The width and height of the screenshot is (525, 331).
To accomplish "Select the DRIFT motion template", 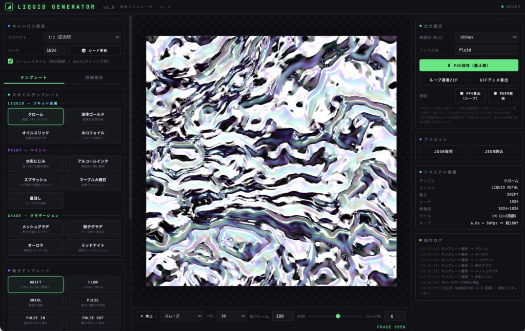I will [35, 284].
